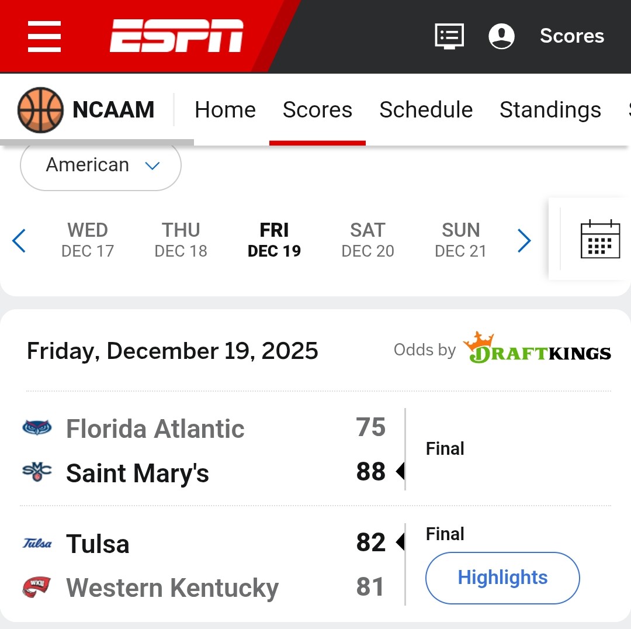Open the user profile icon
The image size is (631, 629).
501,36
